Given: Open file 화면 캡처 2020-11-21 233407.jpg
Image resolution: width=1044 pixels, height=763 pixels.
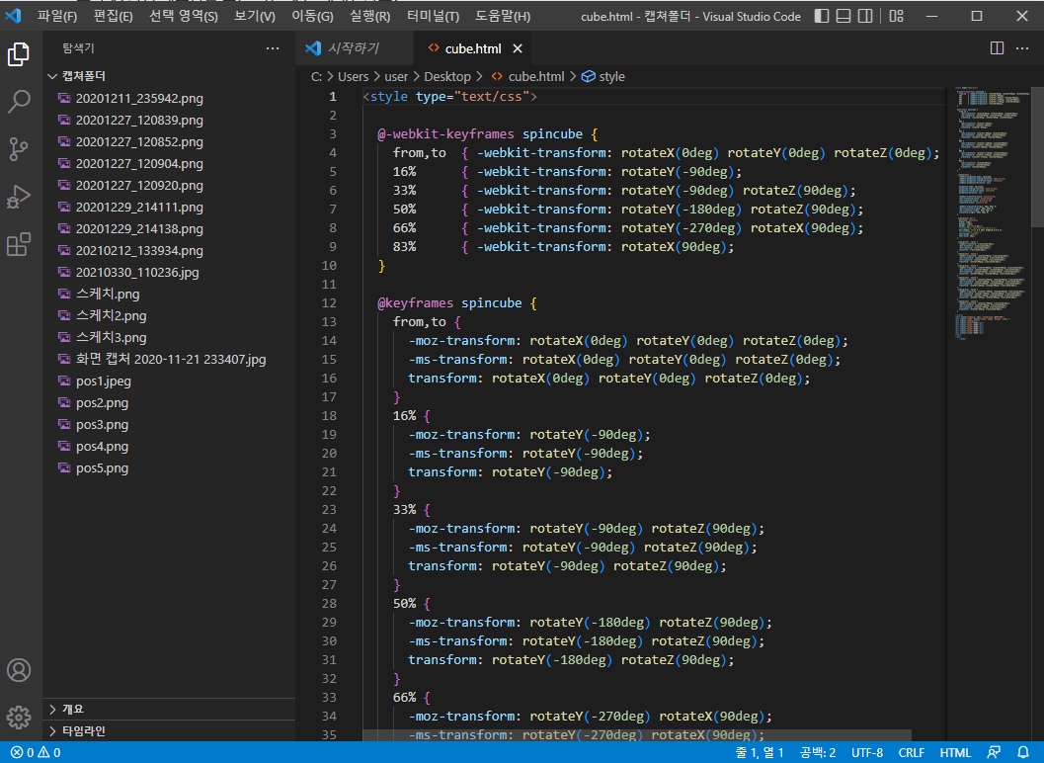Looking at the screenshot, I should tap(169, 359).
